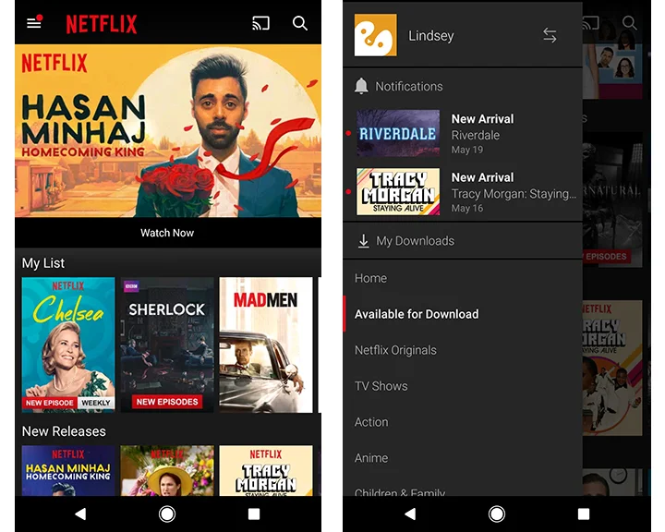Viewport: 665px width, 532px height.
Task: Open Hasan Minhaj poster in New Releases
Action: pyautogui.click(x=68, y=470)
